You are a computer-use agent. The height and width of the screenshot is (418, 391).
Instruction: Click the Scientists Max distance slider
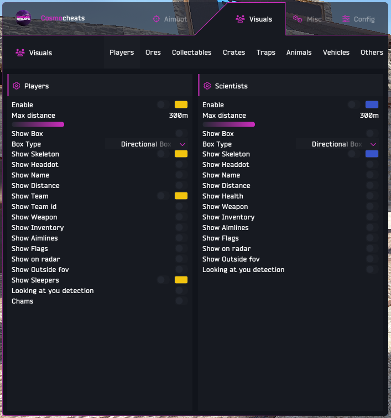point(229,124)
